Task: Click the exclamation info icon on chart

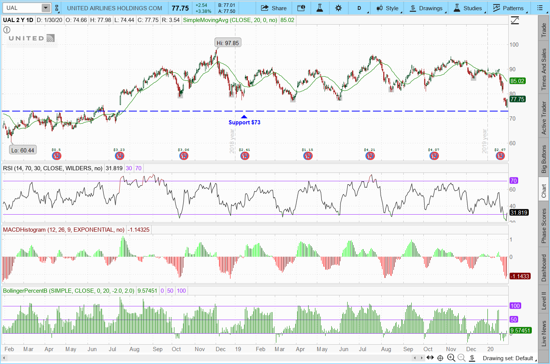Action: [7, 30]
